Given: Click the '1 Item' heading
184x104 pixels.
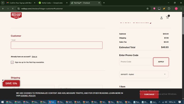Looking at the screenshot, I should pos(122,87).
